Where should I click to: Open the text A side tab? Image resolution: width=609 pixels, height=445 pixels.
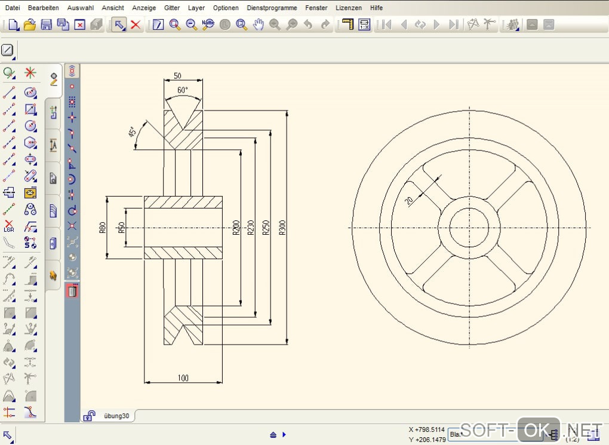coord(53,145)
